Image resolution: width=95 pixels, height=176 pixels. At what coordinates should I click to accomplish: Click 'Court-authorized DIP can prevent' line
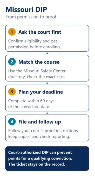coord(40,153)
